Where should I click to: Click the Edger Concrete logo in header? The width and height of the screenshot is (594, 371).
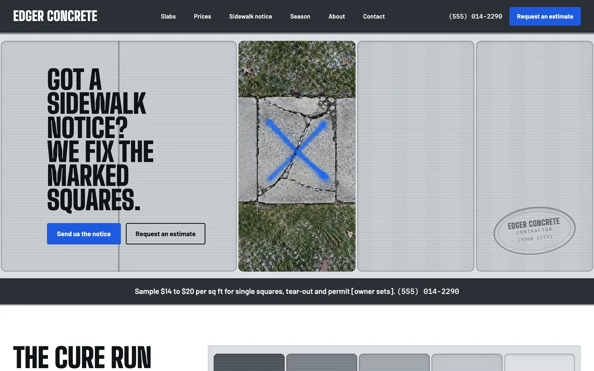coord(55,16)
